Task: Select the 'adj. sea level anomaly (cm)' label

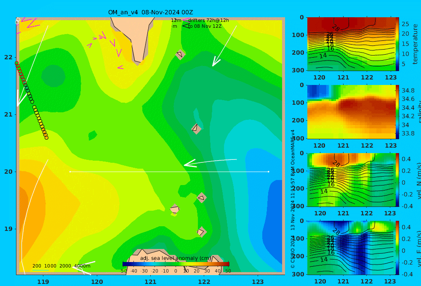Action: (x=176, y=258)
